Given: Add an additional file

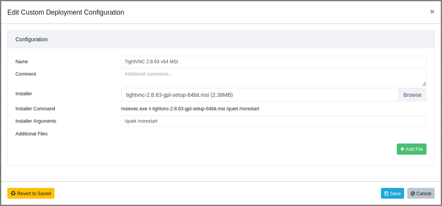Looking at the screenshot, I should pos(411,149).
